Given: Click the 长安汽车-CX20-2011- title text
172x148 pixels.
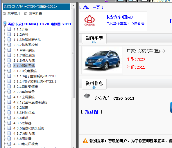Looking at the screenshot, I should 115,98.
